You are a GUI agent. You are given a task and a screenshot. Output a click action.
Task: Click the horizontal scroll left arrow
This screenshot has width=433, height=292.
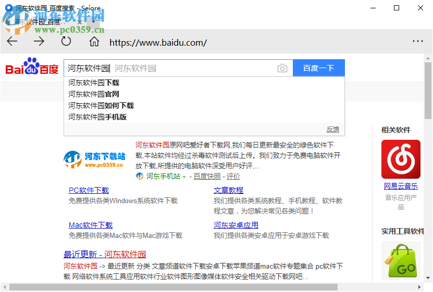(x=4, y=287)
